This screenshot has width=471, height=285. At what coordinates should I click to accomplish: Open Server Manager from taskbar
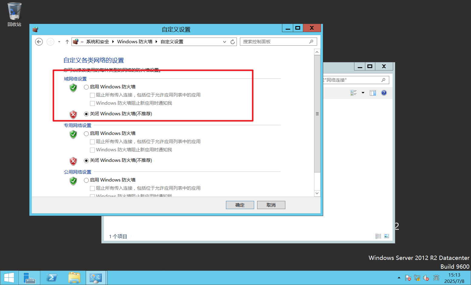pyautogui.click(x=29, y=278)
